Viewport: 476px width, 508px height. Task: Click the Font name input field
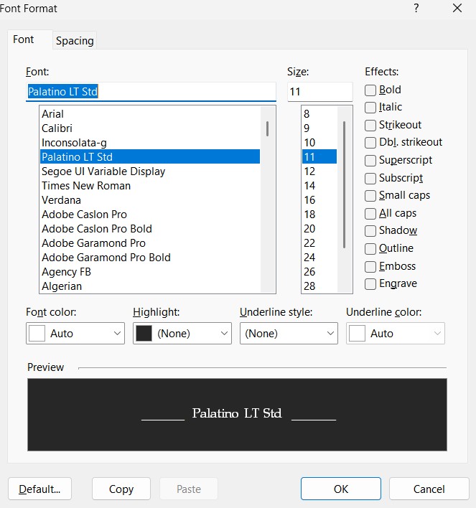151,92
